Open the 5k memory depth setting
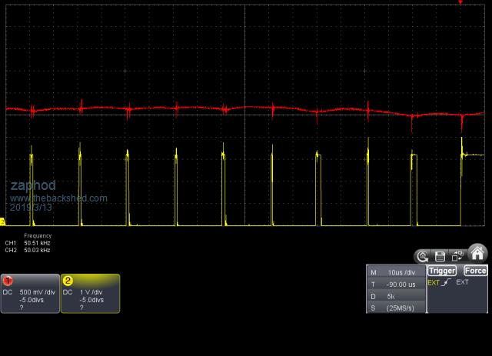 click(395, 296)
